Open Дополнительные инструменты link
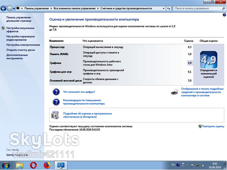The image size is (227, 170). click(17, 57)
